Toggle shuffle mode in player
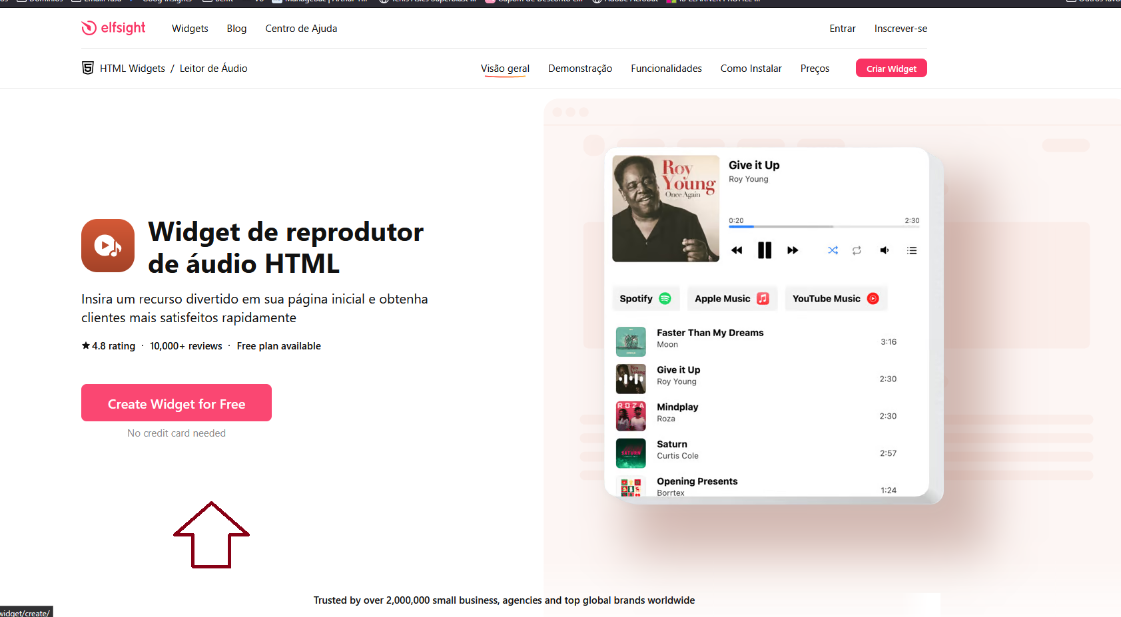 [833, 250]
